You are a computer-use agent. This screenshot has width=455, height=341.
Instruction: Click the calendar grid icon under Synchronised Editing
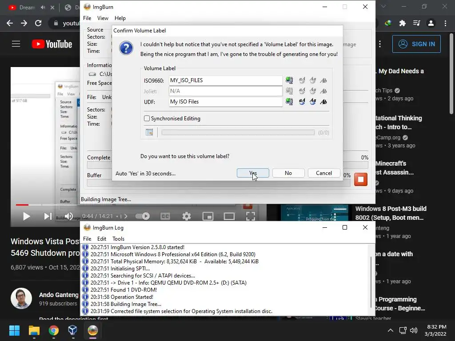coord(149,132)
